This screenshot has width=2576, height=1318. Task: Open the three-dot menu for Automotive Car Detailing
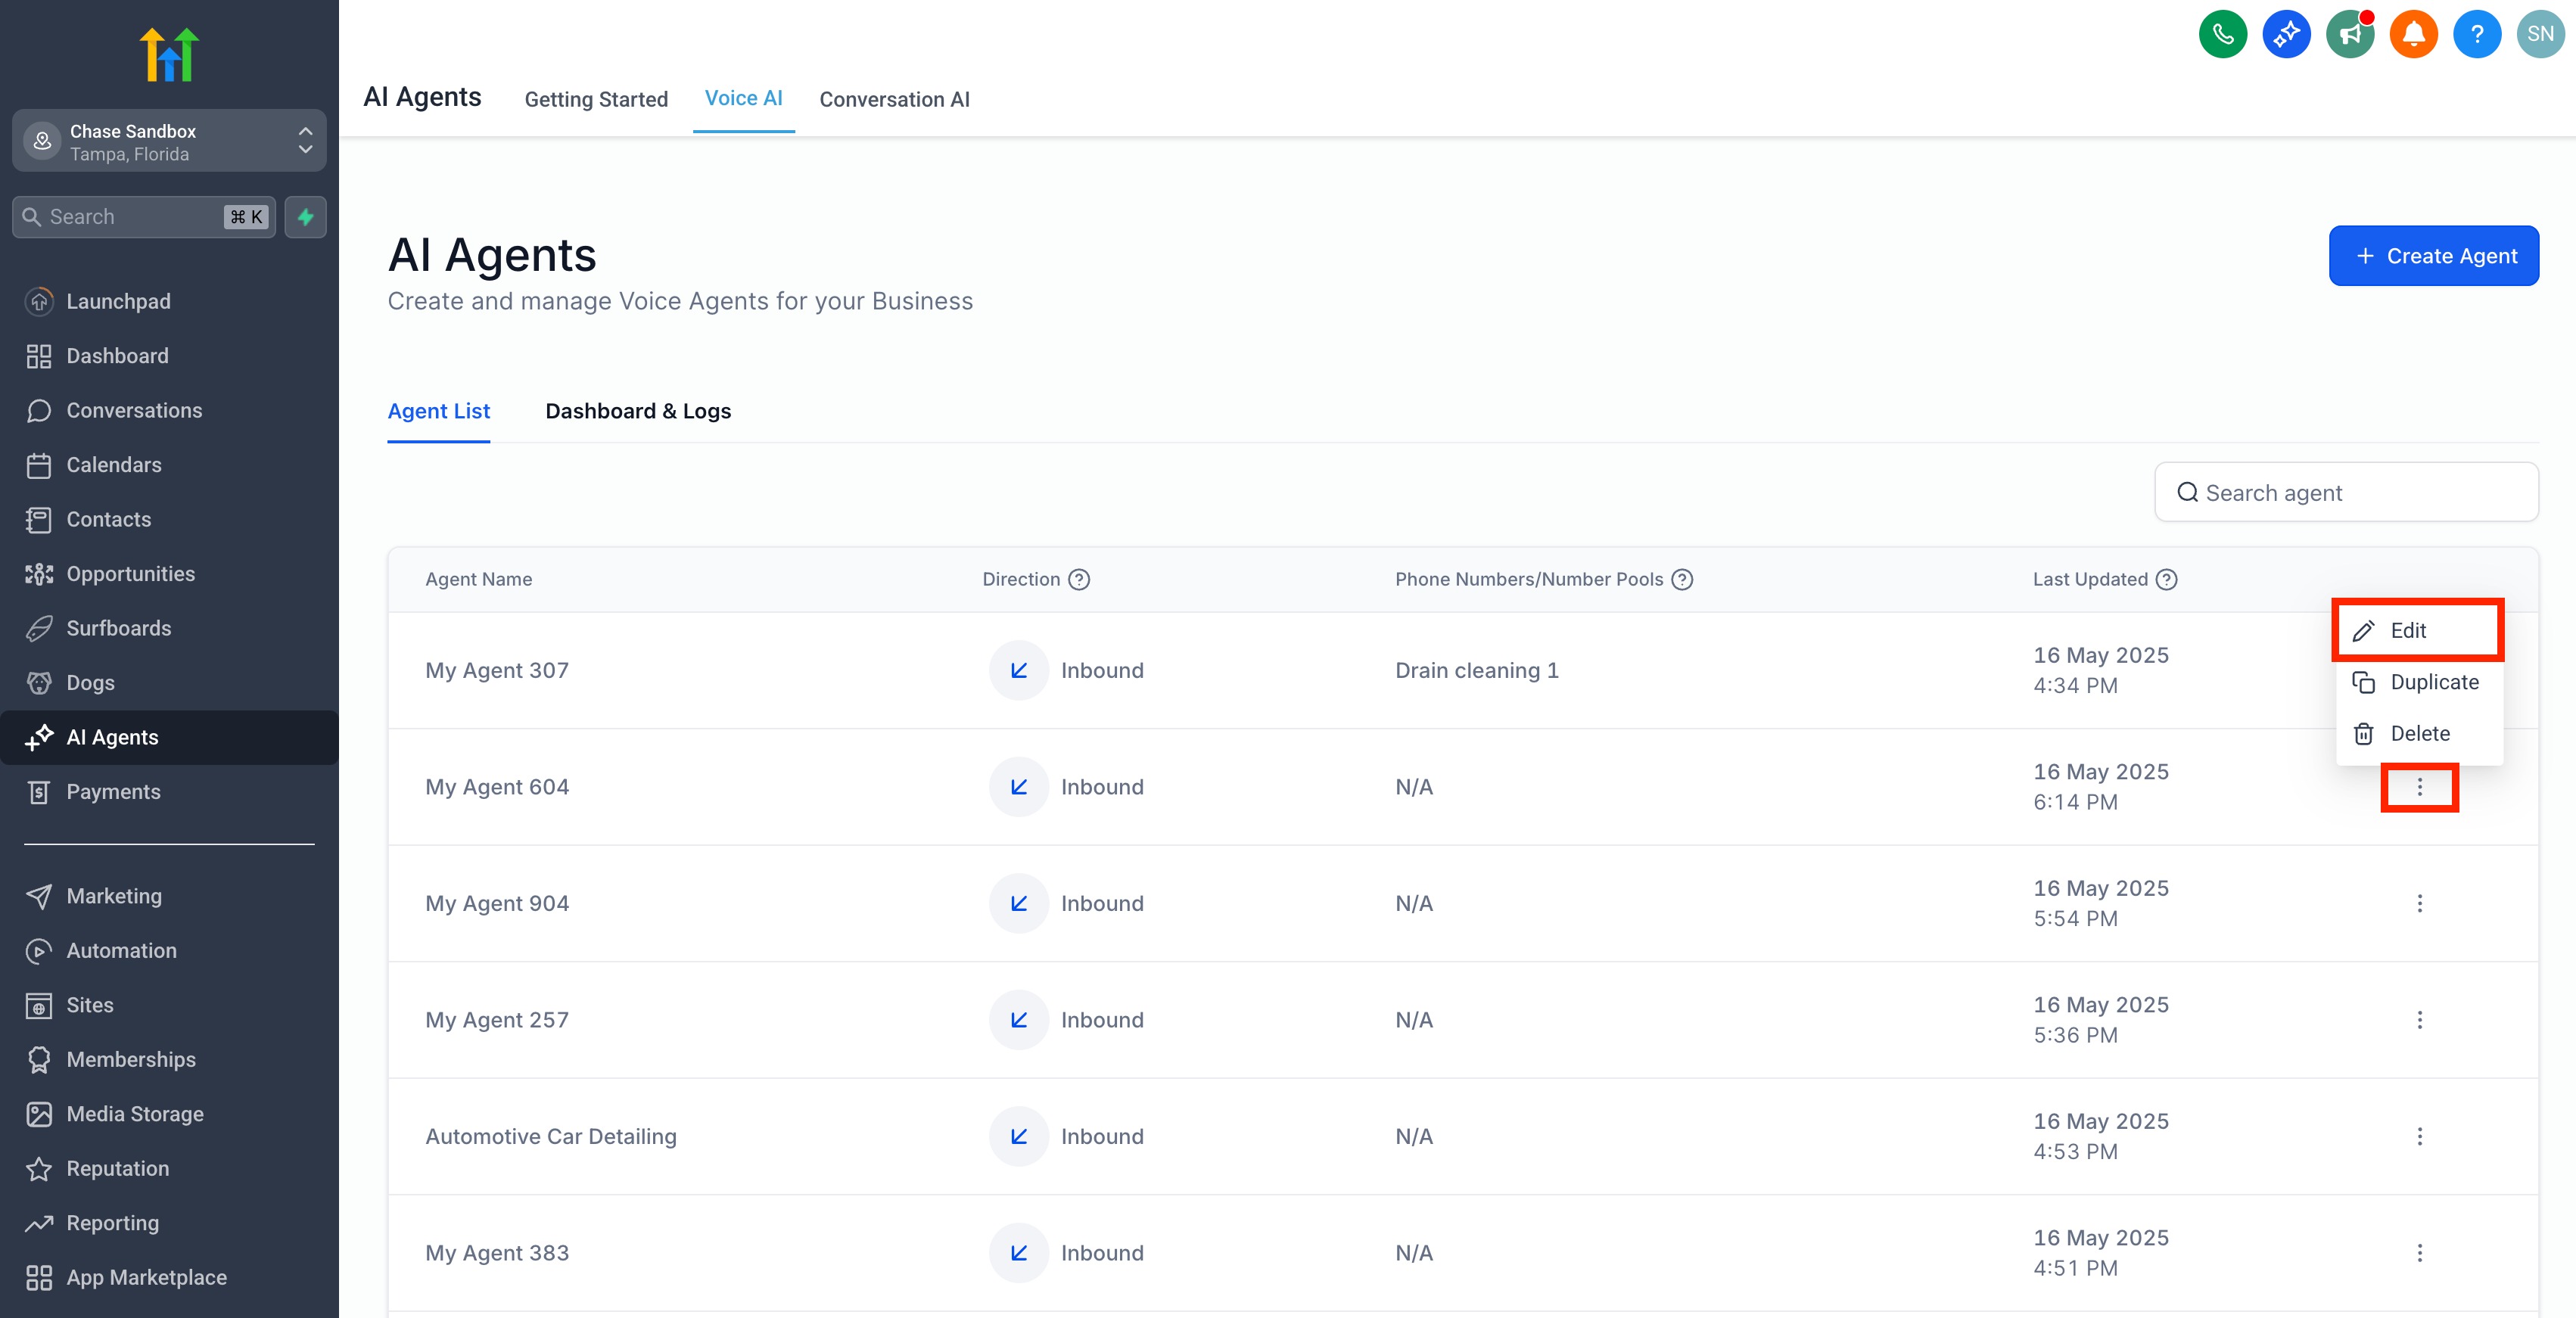click(2419, 1136)
